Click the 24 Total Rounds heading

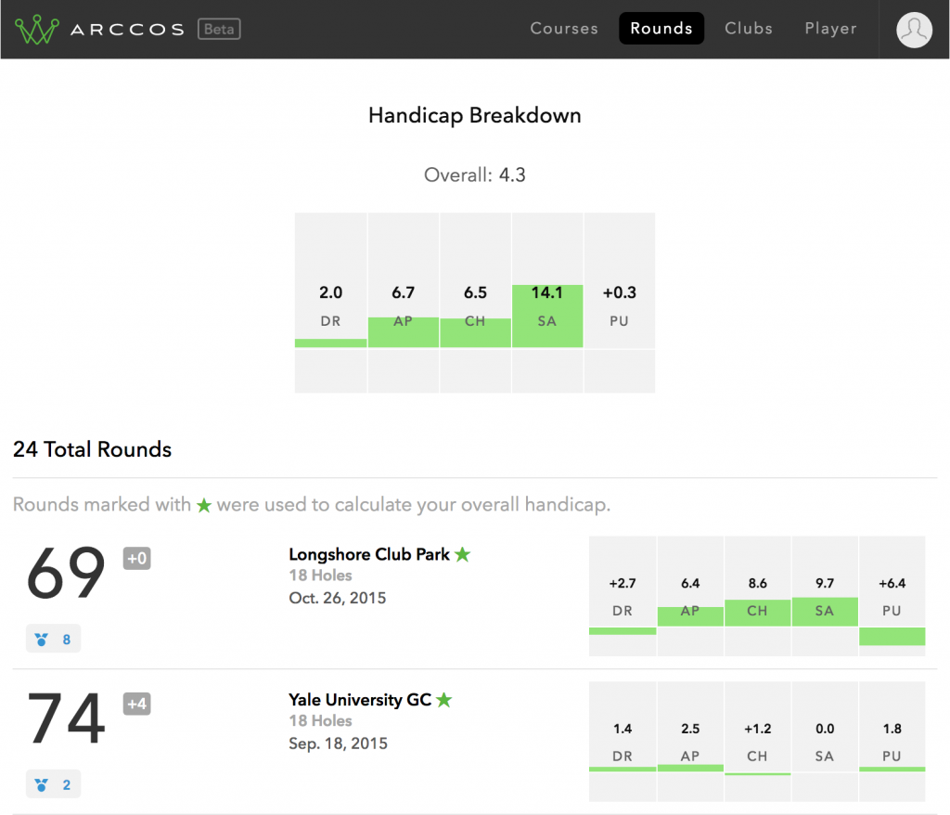tap(92, 449)
